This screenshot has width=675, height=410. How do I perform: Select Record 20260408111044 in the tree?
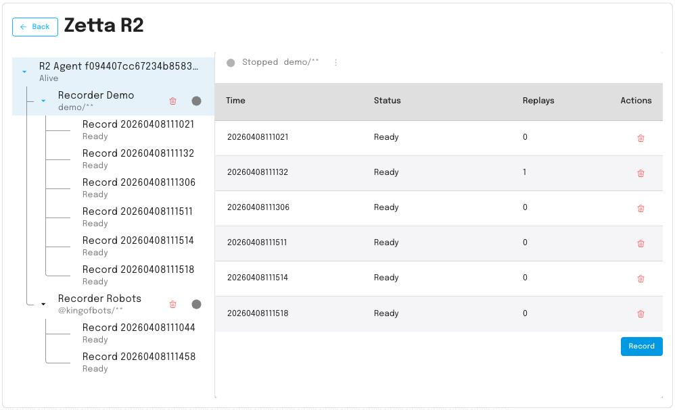(139, 333)
